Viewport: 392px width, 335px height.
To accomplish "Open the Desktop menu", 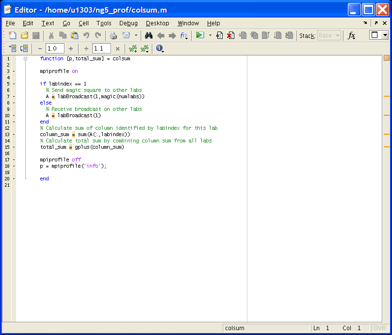I will click(x=158, y=23).
